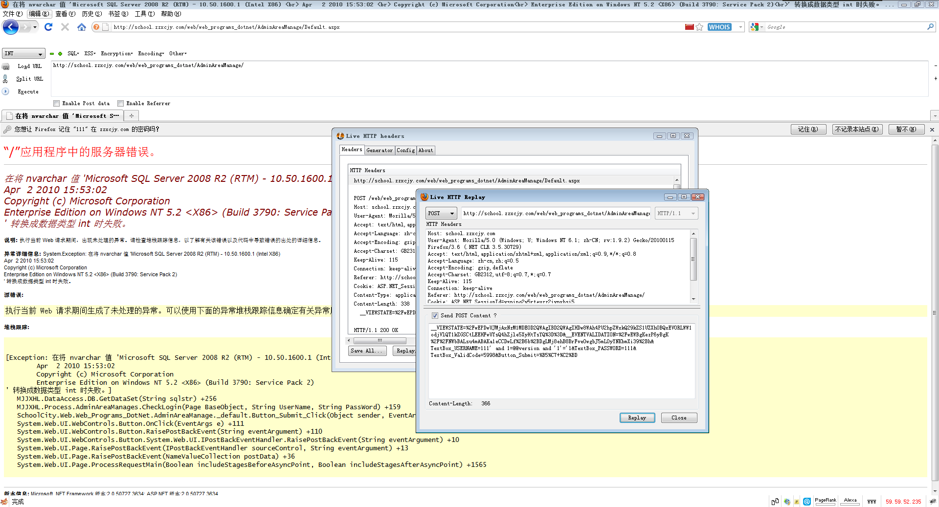Switch to Config tab in Live HTTP headers

tap(406, 151)
